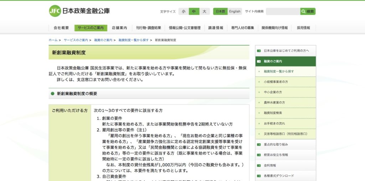Focus the サイト内検索 input field
365x181 pixels.
click(283, 11)
